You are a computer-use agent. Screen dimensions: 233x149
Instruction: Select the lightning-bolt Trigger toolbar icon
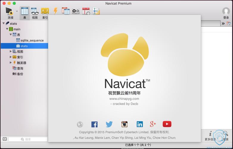tap(55, 11)
